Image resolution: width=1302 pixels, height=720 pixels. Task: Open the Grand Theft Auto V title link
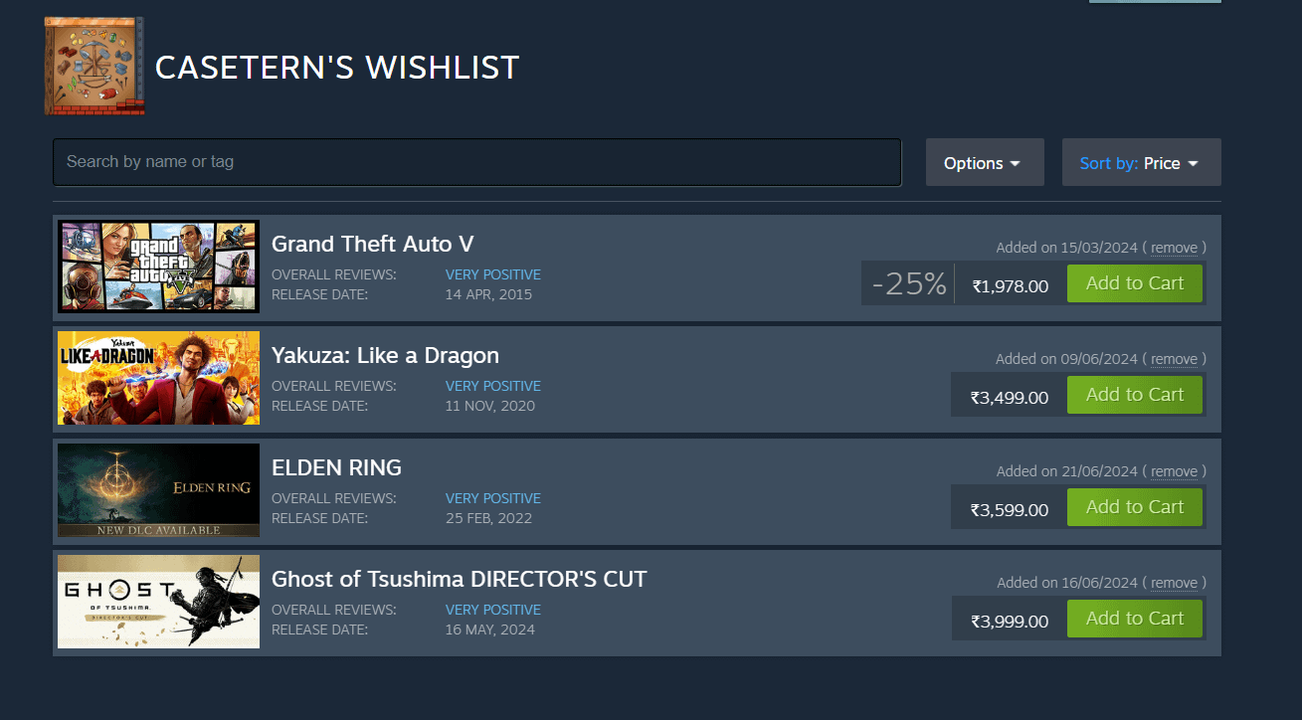(x=372, y=244)
